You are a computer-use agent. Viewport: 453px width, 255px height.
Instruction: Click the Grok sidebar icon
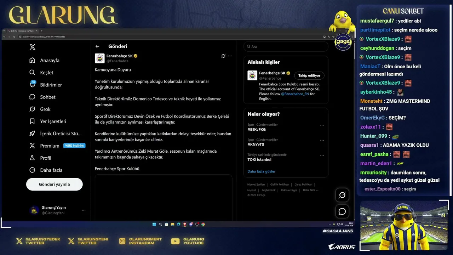coord(32,109)
